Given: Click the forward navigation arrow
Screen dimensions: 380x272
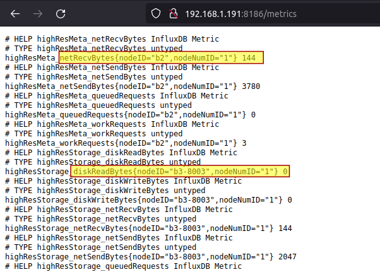Looking at the screenshot, I should [38, 14].
